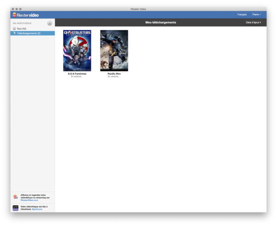The width and height of the screenshot is (277, 226).
Task: Close the Flixster Video window
Action: click(x=13, y=9)
